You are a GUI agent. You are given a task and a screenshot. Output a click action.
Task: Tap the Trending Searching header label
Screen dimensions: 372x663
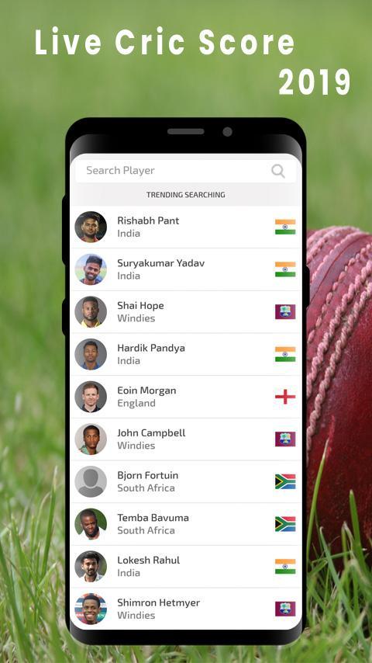click(186, 195)
